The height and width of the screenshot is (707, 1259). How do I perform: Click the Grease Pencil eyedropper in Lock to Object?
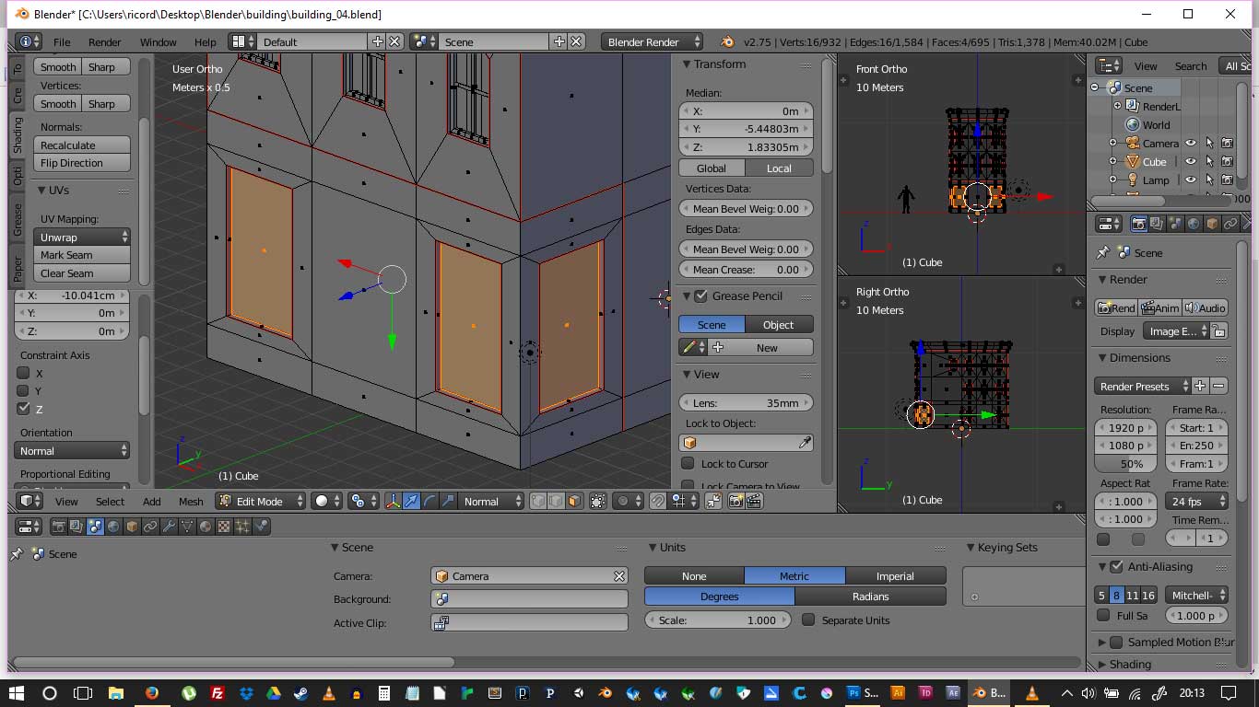pyautogui.click(x=805, y=443)
